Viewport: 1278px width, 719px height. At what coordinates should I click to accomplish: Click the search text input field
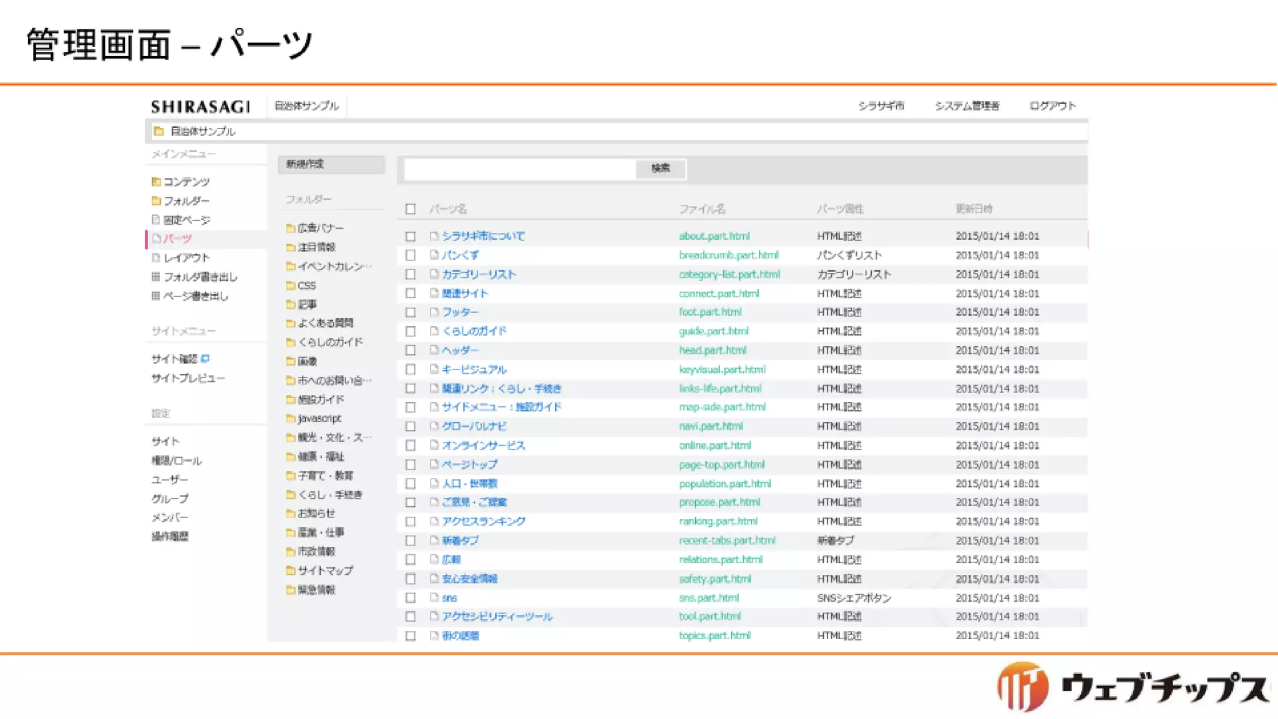(519, 169)
